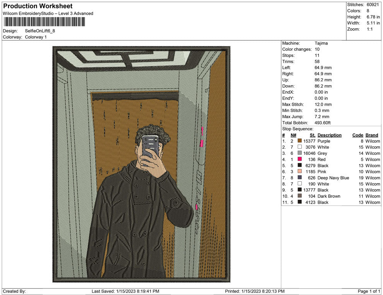Click the Height value '6.78 in'

pos(373,17)
